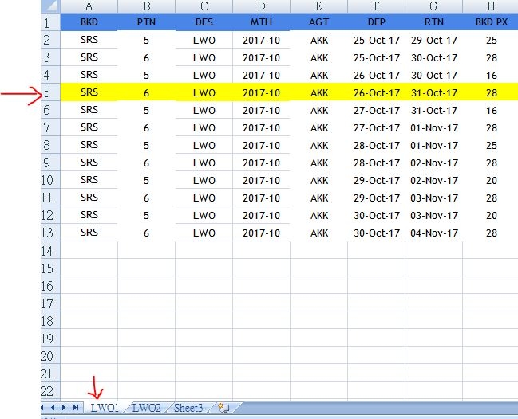Select BKD PX value 25 in row 2
The width and height of the screenshot is (518, 419).
(x=491, y=40)
